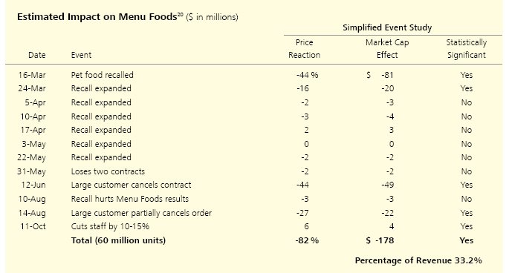Screen dimensions: 506x273
Task: Select 'Loses two contracts' event text
Action: [x=108, y=171]
